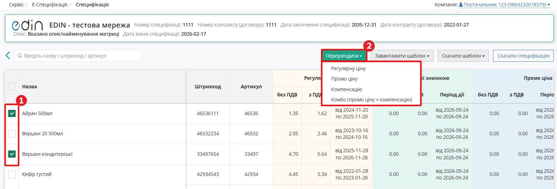This screenshot has width=557, height=189.
Task: Select Комбо (промо ціну + компенсацію)
Action: click(371, 100)
